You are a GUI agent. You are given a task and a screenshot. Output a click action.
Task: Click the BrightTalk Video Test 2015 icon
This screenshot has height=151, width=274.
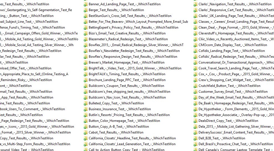85,68
